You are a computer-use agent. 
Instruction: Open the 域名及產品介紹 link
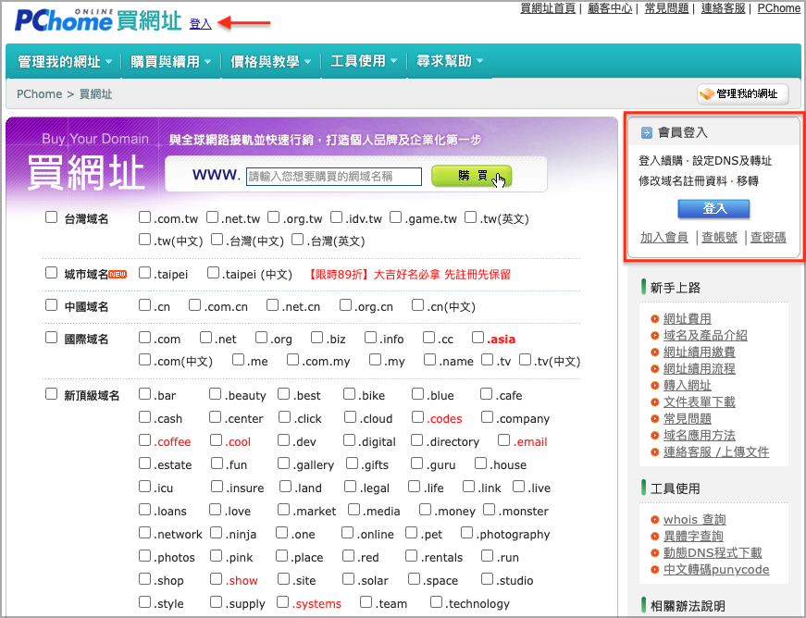point(705,336)
